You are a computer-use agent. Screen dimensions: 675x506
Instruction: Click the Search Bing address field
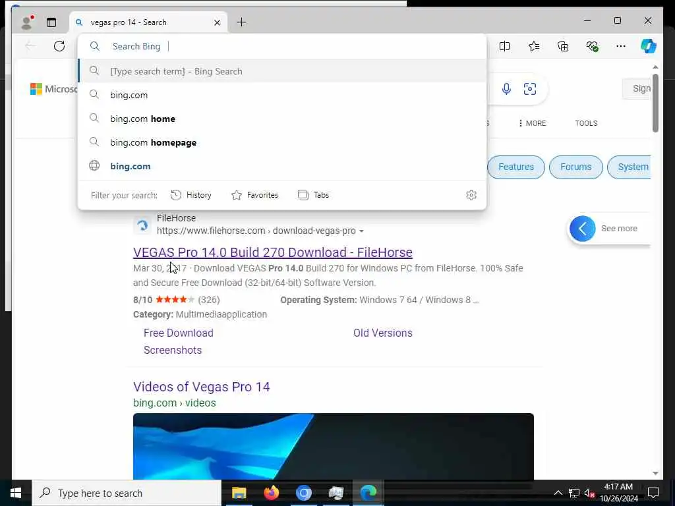click(x=282, y=46)
